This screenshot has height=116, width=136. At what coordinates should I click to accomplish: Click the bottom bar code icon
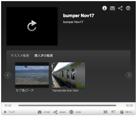click(72, 112)
